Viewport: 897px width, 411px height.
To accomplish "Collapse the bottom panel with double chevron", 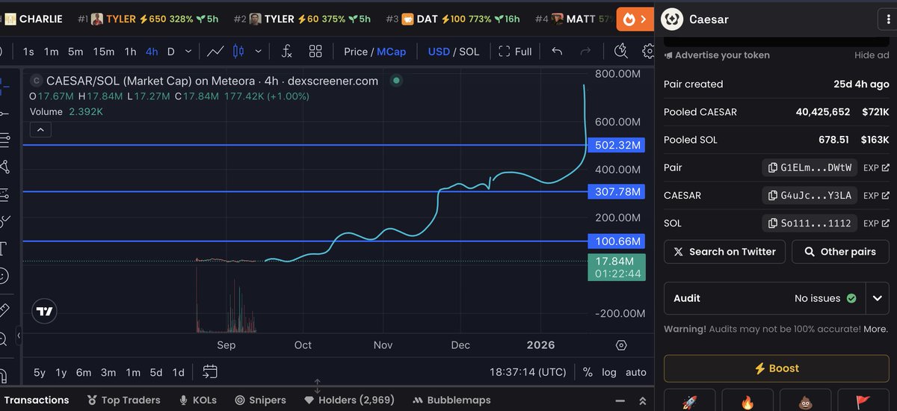I will click(x=642, y=401).
